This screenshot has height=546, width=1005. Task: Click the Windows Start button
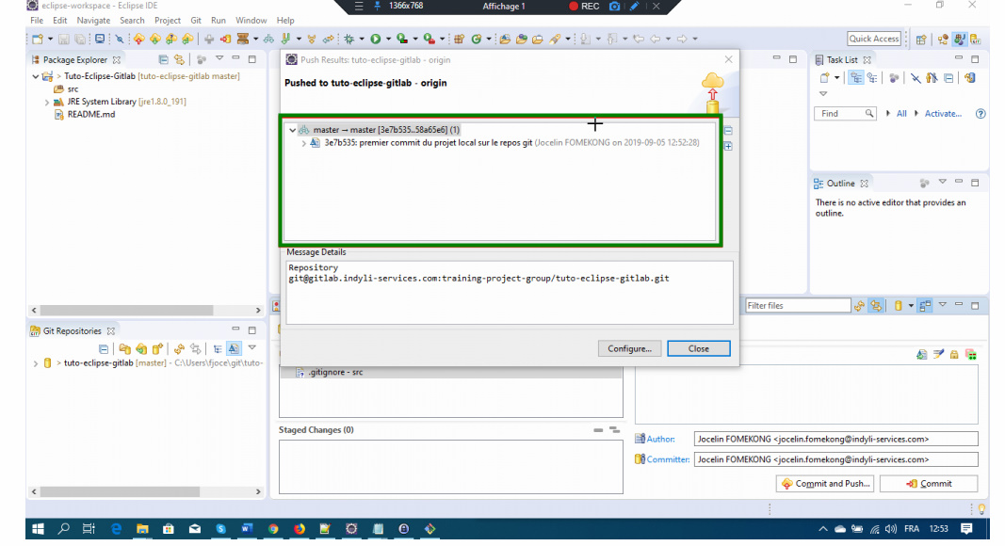(38, 529)
